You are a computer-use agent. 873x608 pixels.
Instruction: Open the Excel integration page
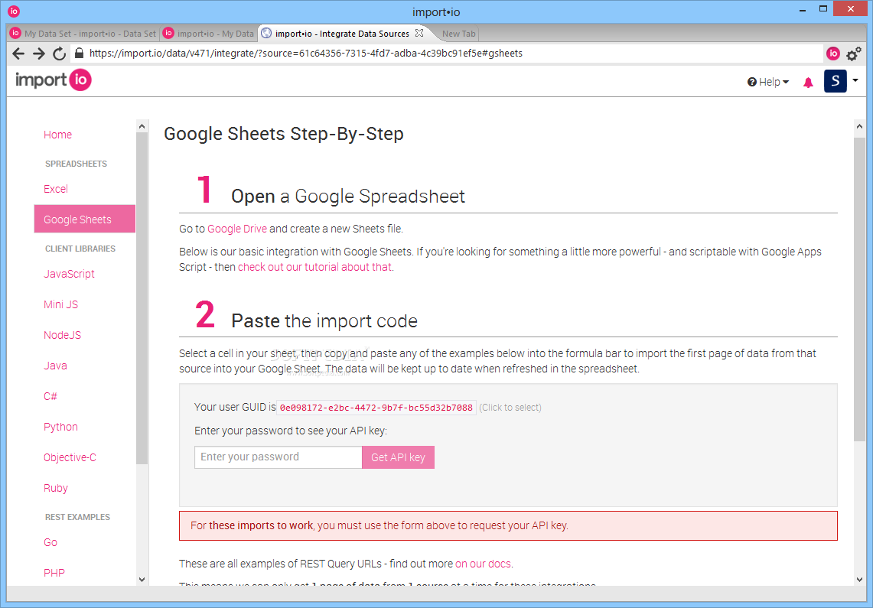pyautogui.click(x=56, y=189)
